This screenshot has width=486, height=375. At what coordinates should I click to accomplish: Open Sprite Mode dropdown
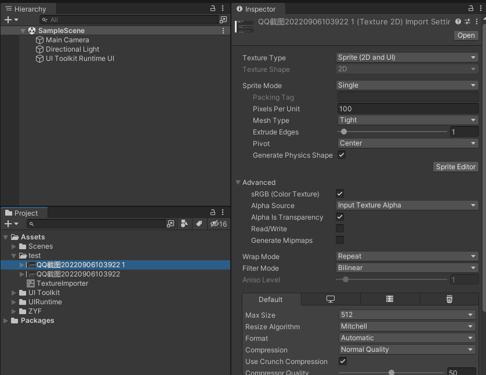407,85
